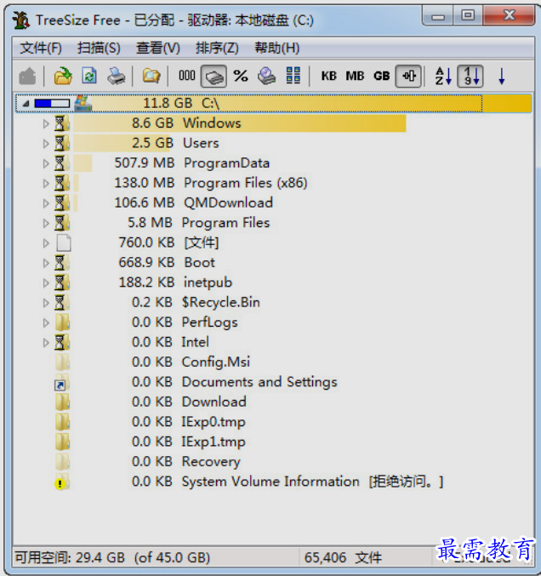Click the folder icon beside PerfLogs
541x576 pixels.
62,322
